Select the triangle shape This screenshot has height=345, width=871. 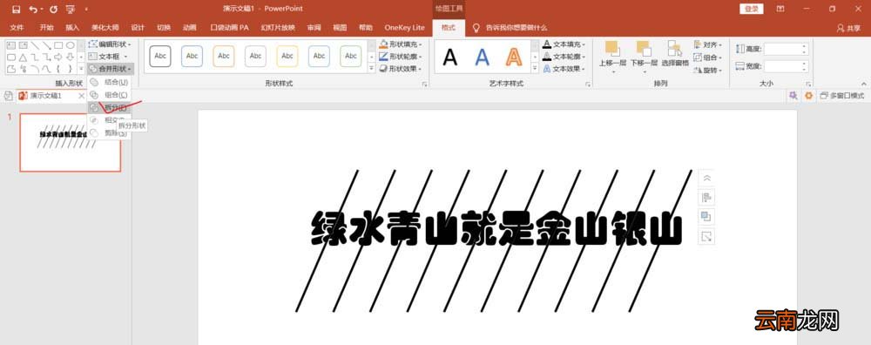coord(24,57)
